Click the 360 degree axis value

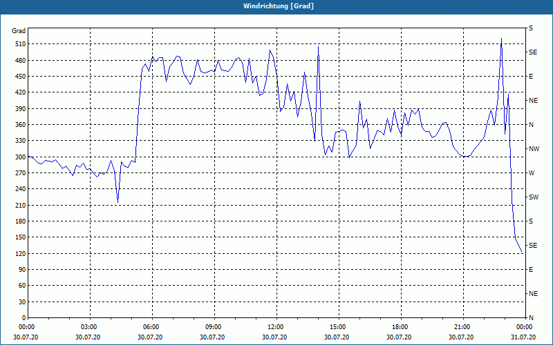(21, 125)
